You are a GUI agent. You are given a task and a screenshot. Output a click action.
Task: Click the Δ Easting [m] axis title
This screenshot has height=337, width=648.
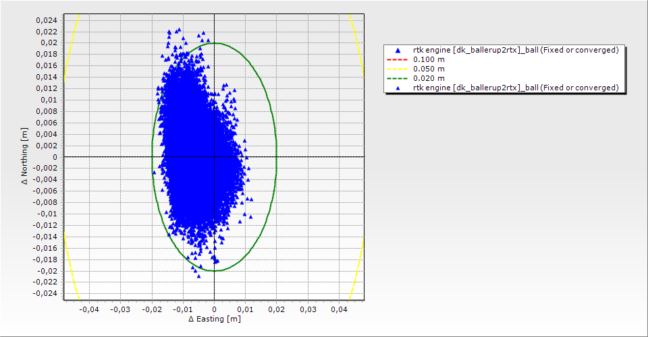point(215,319)
